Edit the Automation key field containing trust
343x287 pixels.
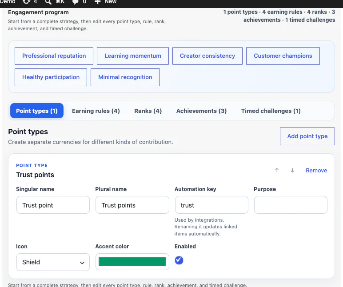(x=211, y=205)
